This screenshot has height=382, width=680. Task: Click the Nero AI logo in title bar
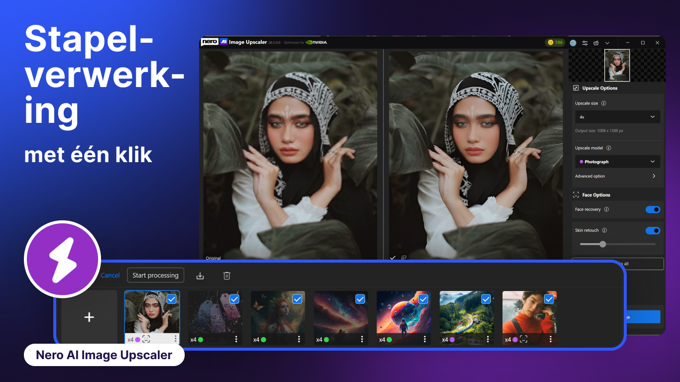pyautogui.click(x=214, y=42)
